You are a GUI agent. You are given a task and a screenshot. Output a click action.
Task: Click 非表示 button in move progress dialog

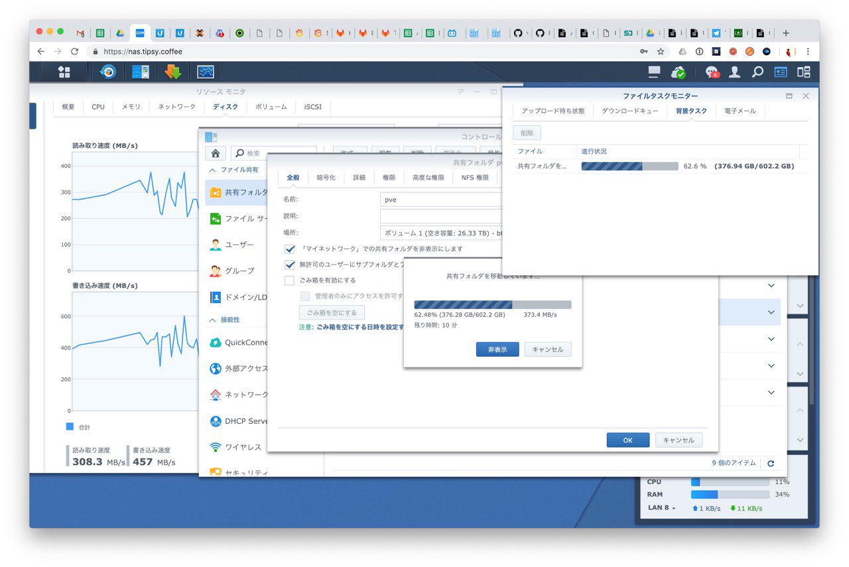[497, 349]
